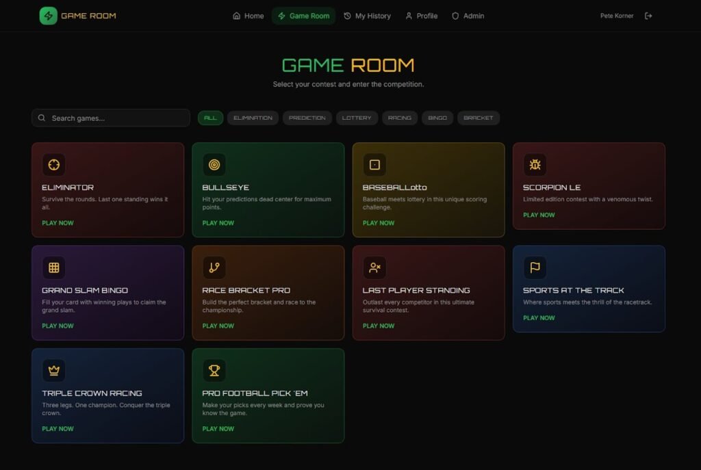
Task: Open the Profile page
Action: click(421, 16)
